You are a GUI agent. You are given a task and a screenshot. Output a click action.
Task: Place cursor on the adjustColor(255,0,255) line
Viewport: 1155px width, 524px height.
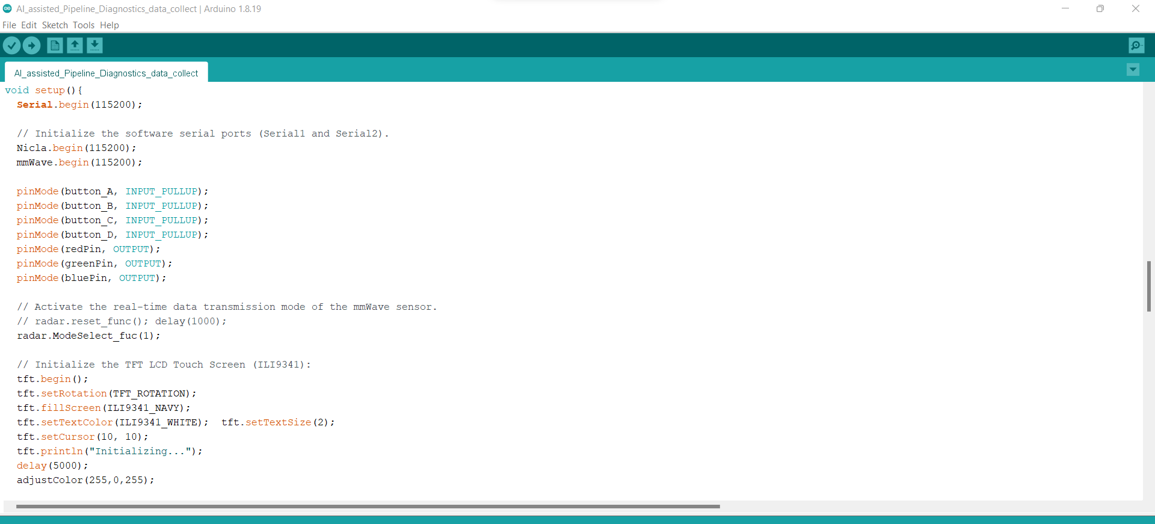coord(85,480)
